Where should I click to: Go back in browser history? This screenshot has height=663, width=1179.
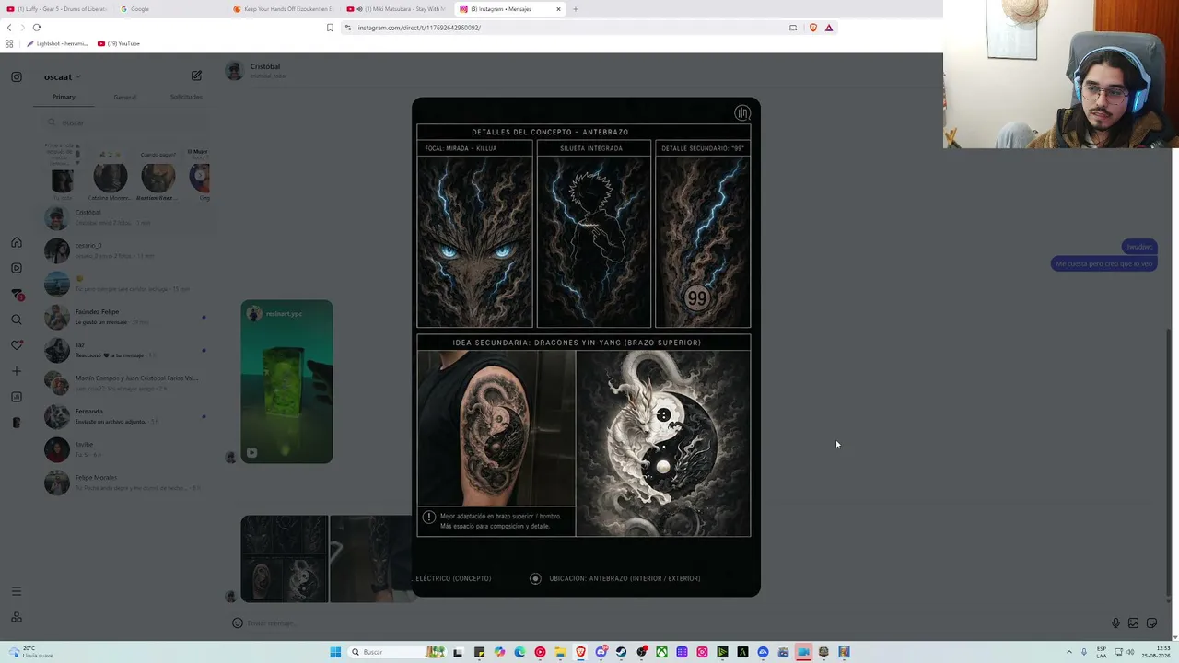[x=9, y=28]
